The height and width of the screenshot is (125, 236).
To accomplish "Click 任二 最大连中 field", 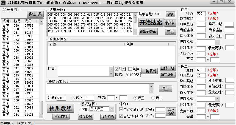I will (x=201, y=93).
